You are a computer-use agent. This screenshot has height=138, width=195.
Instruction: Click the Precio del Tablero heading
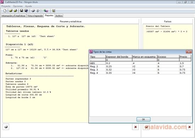(x=158, y=26)
